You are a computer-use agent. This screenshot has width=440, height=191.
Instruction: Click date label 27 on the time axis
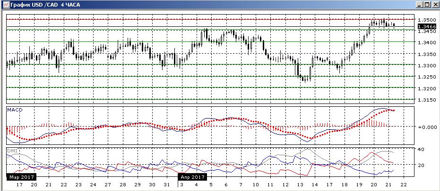point(107,185)
